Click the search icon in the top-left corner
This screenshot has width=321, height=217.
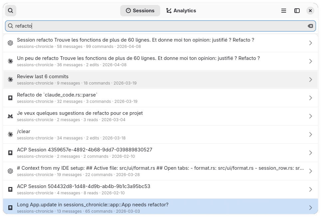10,10
